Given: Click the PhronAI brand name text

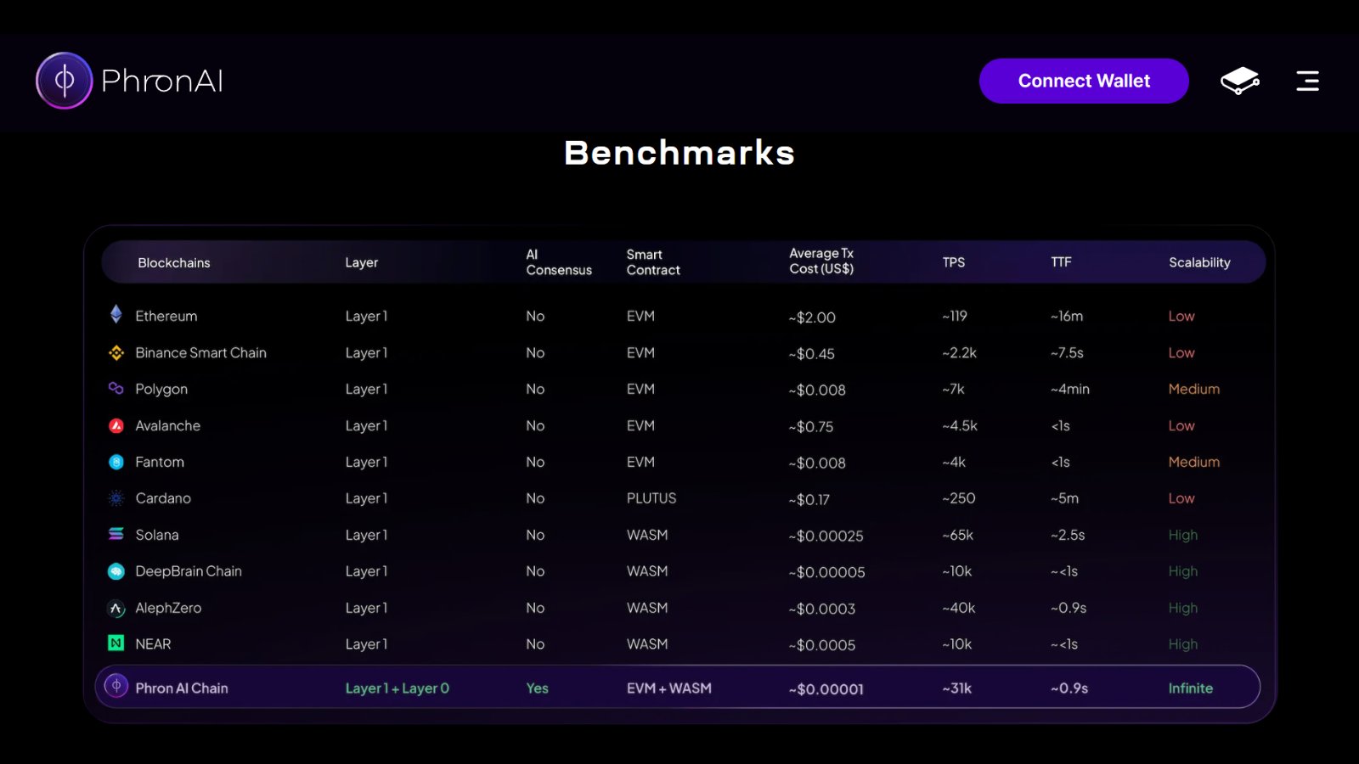Looking at the screenshot, I should 162,81.
